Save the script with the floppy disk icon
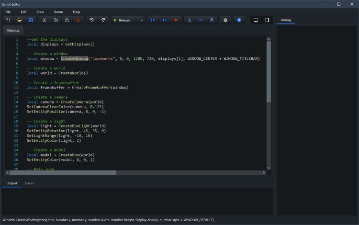This screenshot has height=225, width=359. (x=31, y=20)
